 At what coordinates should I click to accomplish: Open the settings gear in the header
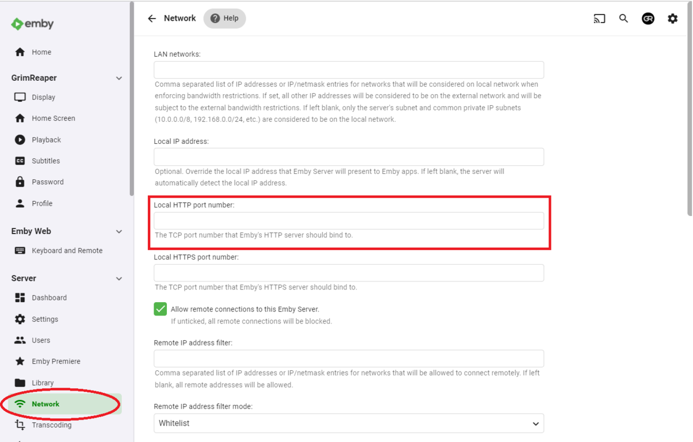pyautogui.click(x=673, y=18)
